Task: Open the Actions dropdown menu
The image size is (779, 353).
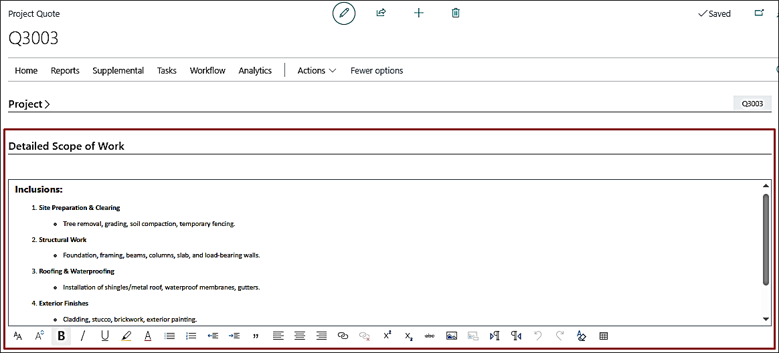Action: [317, 70]
